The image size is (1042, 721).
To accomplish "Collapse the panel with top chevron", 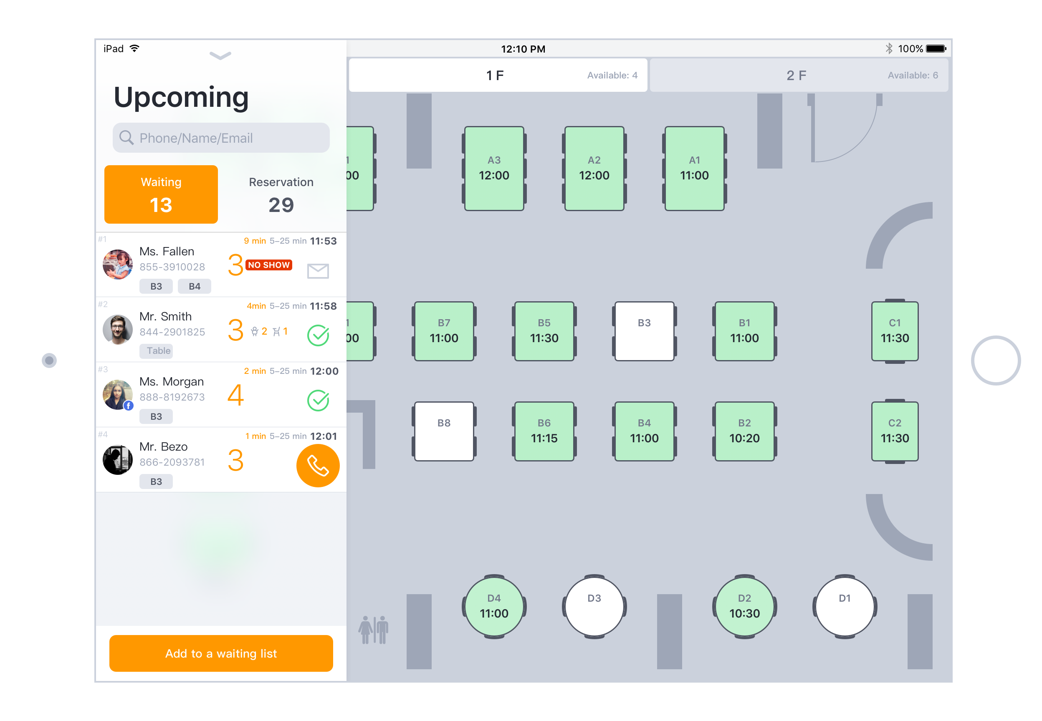I will click(220, 55).
